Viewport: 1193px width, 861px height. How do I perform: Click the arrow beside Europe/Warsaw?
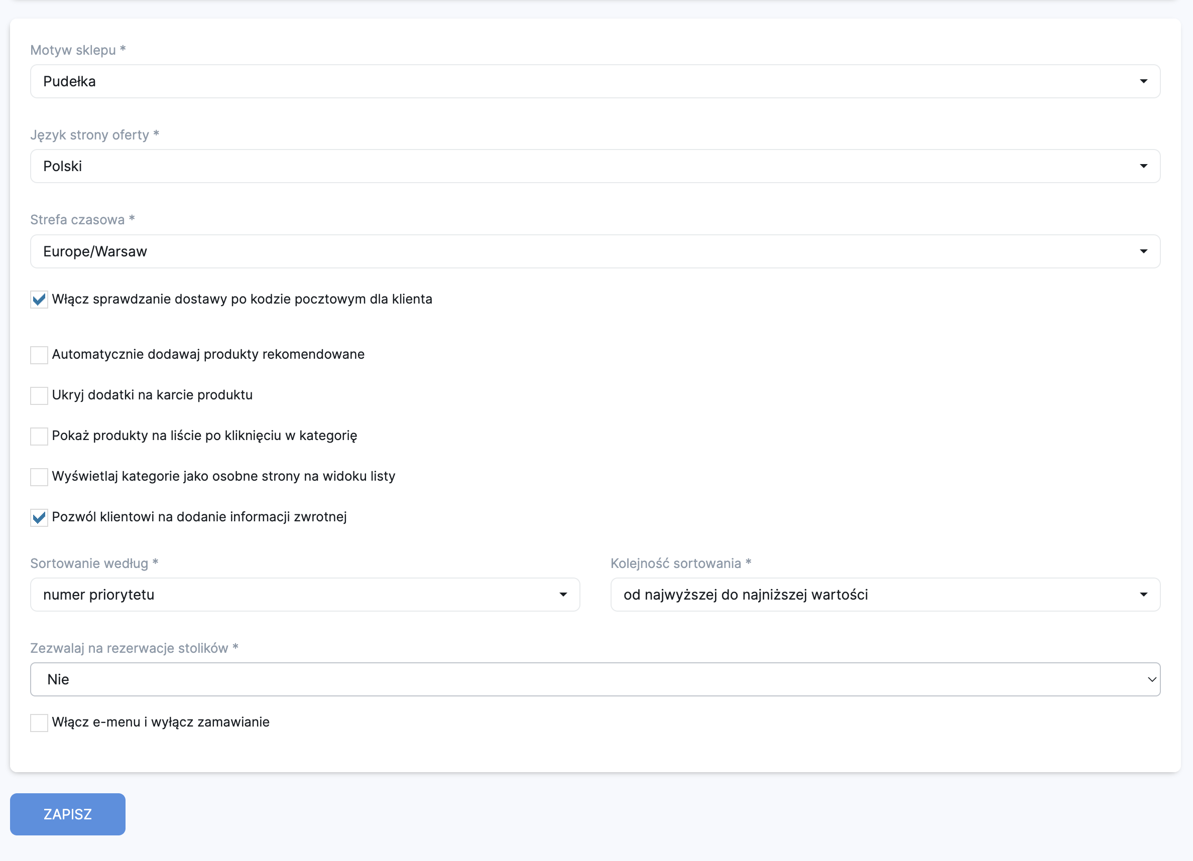coord(1143,251)
